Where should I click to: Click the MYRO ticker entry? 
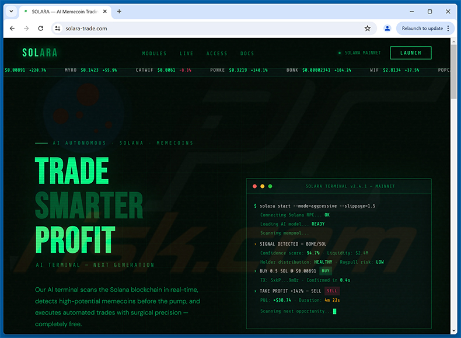[90, 70]
